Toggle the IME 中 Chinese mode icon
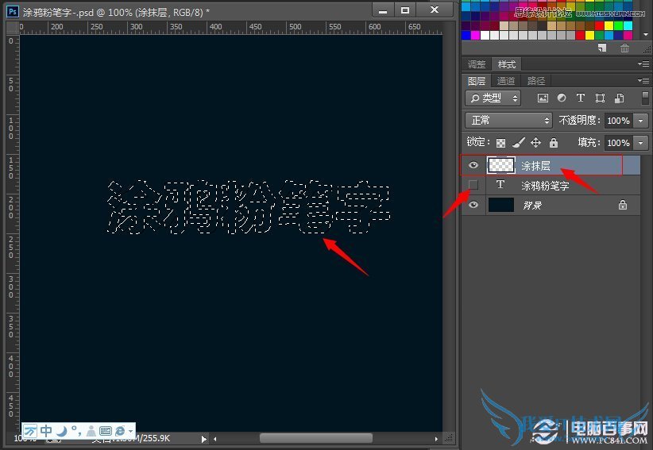653x450 pixels. [46, 431]
